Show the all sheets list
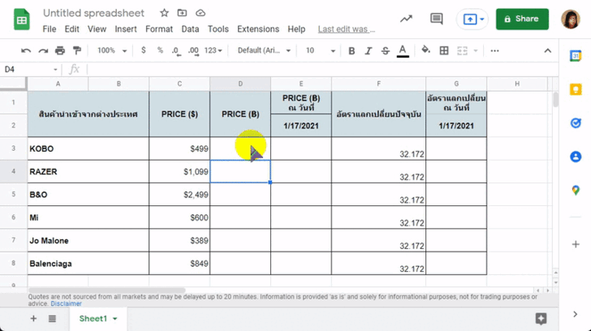Image resolution: width=591 pixels, height=331 pixels. (52, 319)
